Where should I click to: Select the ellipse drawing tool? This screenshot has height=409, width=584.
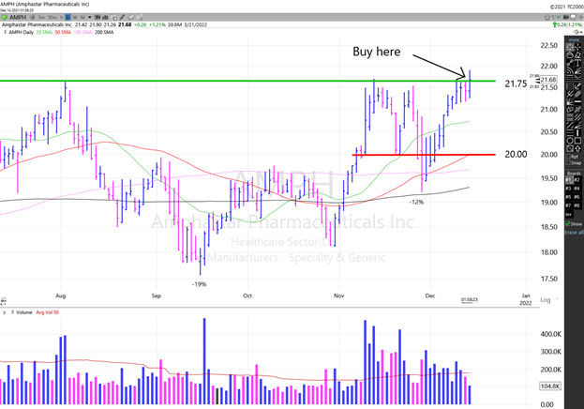click(x=570, y=55)
